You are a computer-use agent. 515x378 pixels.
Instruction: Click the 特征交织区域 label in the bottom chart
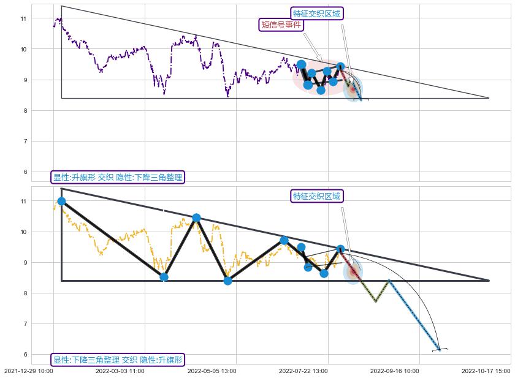pos(316,196)
